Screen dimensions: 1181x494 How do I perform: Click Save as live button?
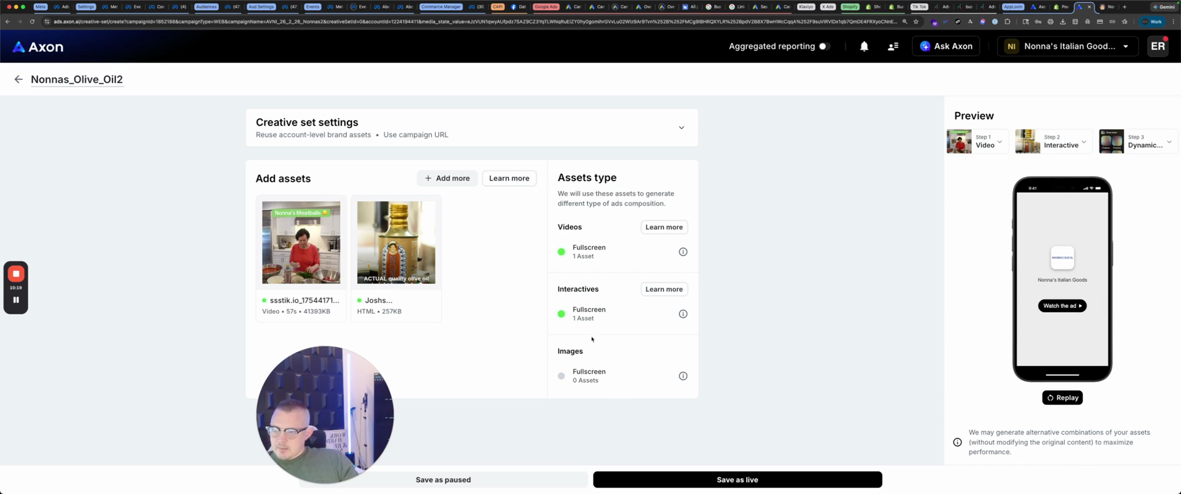[x=737, y=480]
